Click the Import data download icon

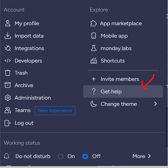click(8, 36)
